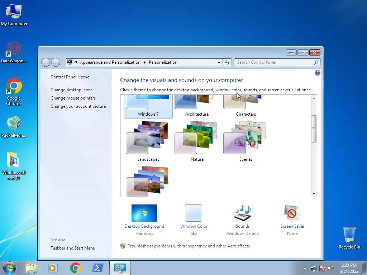Select the Windows 7 theme
367x275 pixels.
tap(148, 106)
